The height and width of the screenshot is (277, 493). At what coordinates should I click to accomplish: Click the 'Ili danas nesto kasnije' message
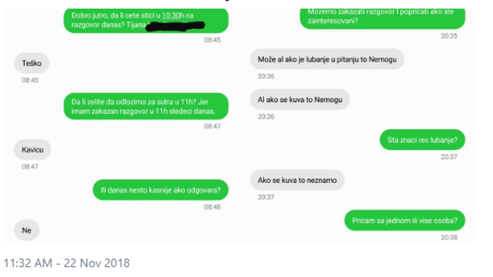click(160, 190)
